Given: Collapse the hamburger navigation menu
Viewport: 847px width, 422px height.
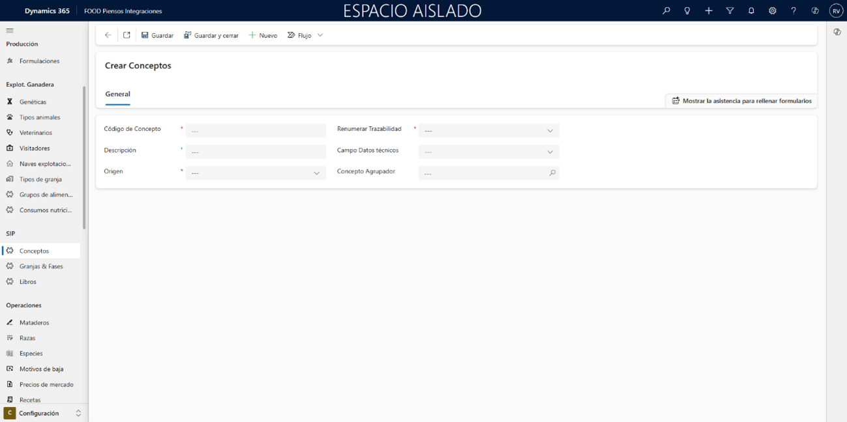Looking at the screenshot, I should (10, 31).
